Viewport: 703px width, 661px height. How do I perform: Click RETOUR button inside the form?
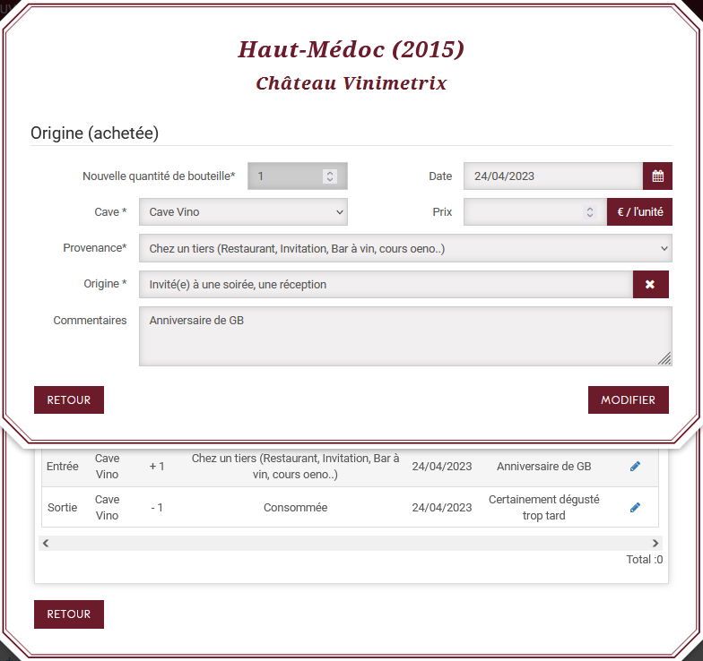[69, 400]
